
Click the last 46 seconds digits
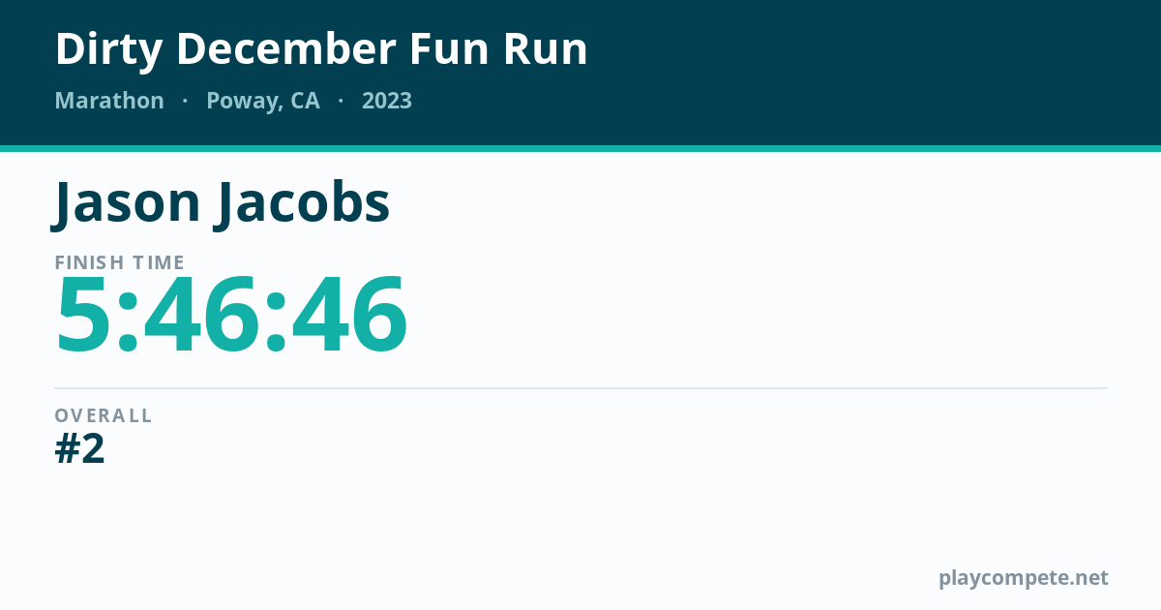click(349, 317)
